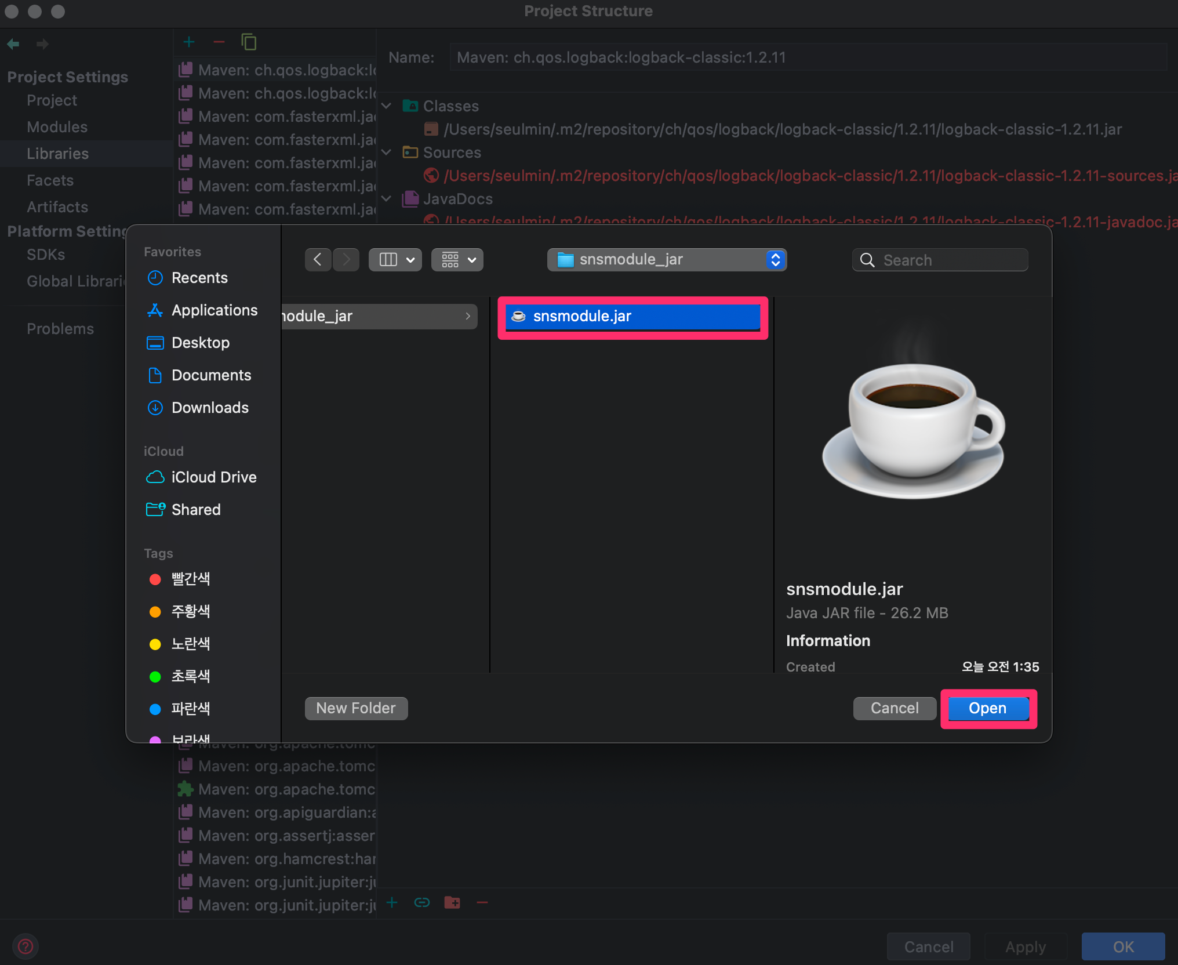Click the add root plus icon
The image size is (1178, 965).
click(x=392, y=902)
